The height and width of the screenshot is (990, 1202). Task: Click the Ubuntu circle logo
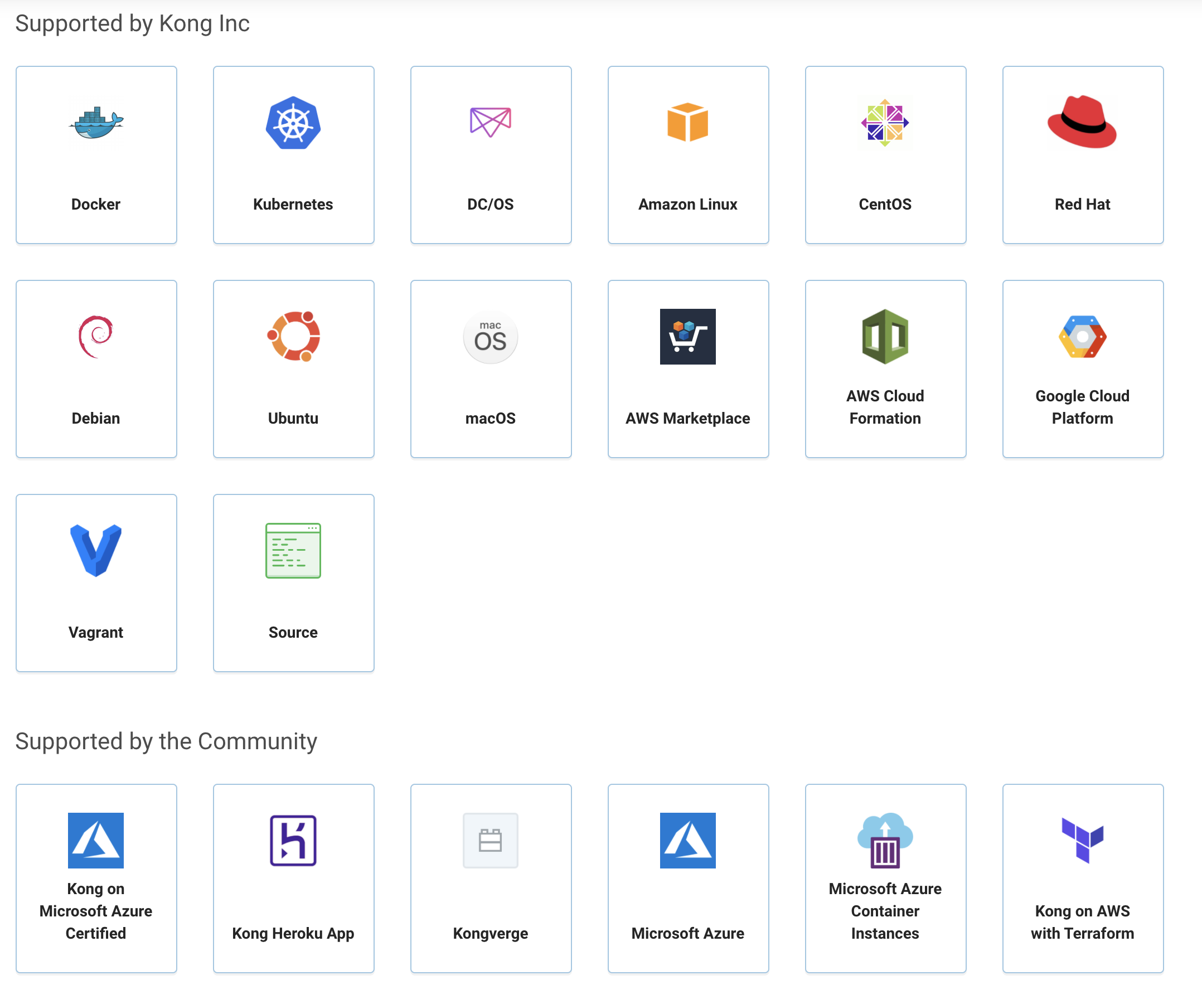(293, 337)
